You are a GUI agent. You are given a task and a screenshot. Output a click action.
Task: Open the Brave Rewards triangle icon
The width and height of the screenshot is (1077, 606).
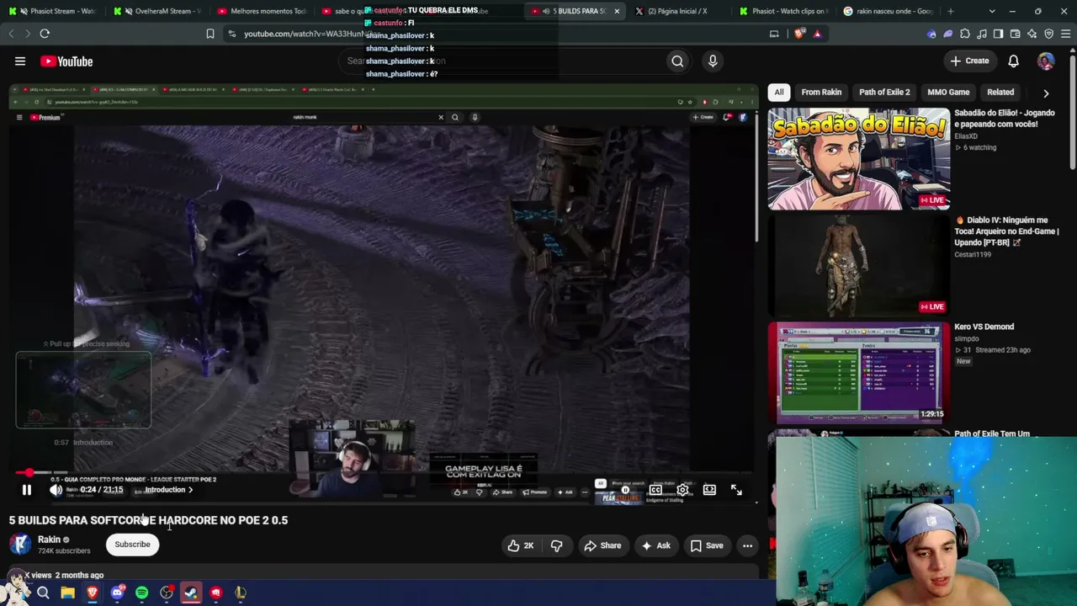pos(817,34)
